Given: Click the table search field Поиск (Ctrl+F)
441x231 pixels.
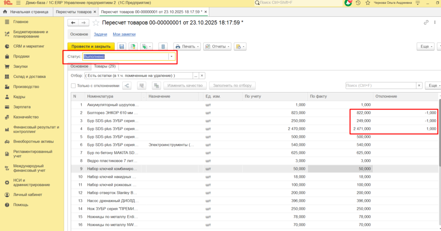Looking at the screenshot, I should pos(381,86).
